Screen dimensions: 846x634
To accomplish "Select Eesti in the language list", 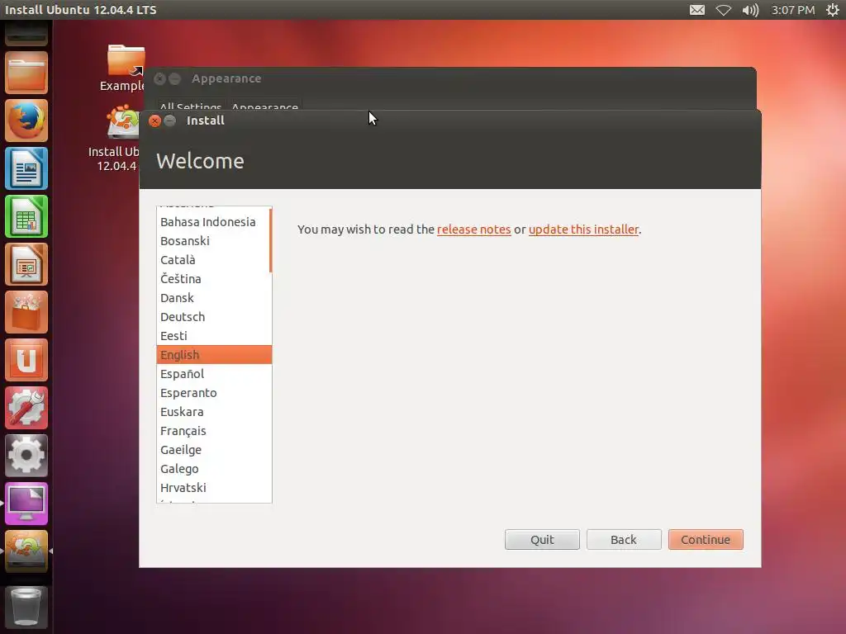I will (212, 336).
